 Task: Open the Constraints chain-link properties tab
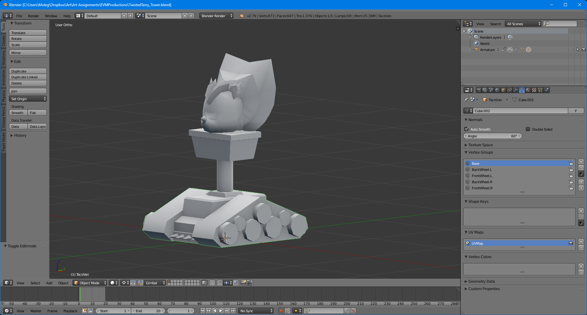(509, 90)
